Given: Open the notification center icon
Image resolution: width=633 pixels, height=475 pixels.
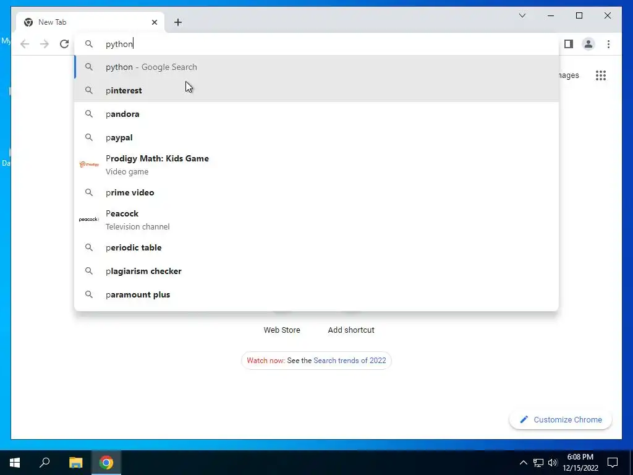Looking at the screenshot, I should tap(613, 463).
